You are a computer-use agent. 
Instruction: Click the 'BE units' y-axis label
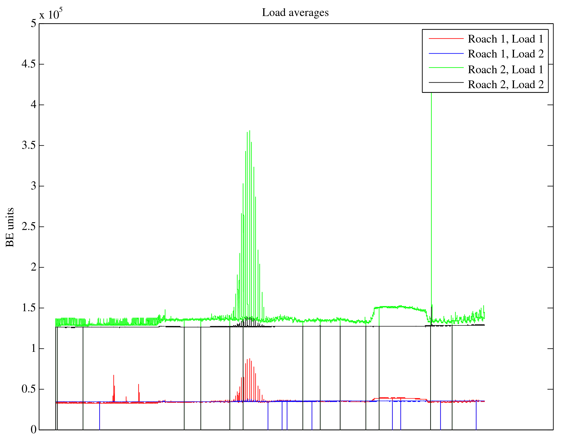pos(10,227)
